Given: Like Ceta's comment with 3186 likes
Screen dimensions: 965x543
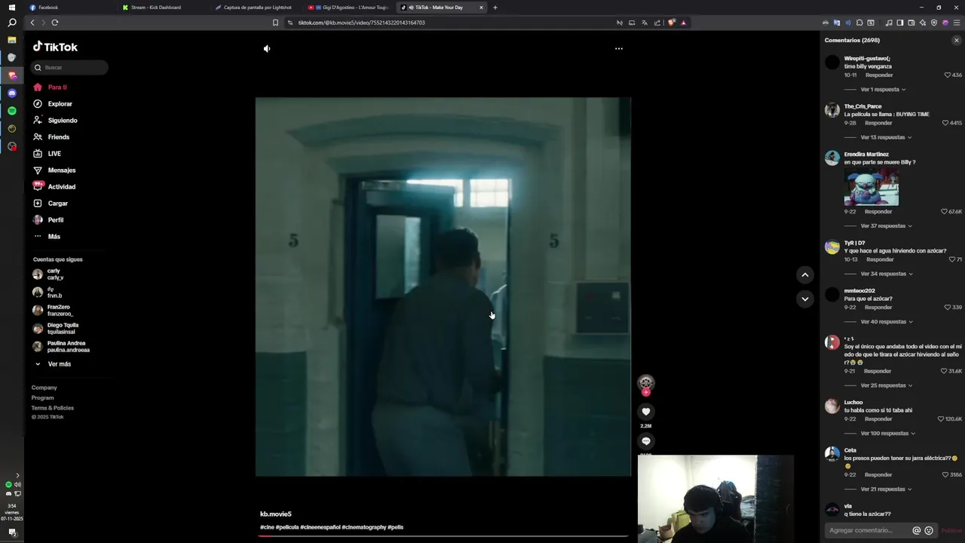Looking at the screenshot, I should (945, 475).
